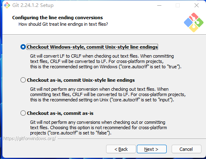Viewport: 206px width, 159px height.
Task: Click the Git icon in the title bar
Action: [7, 5]
